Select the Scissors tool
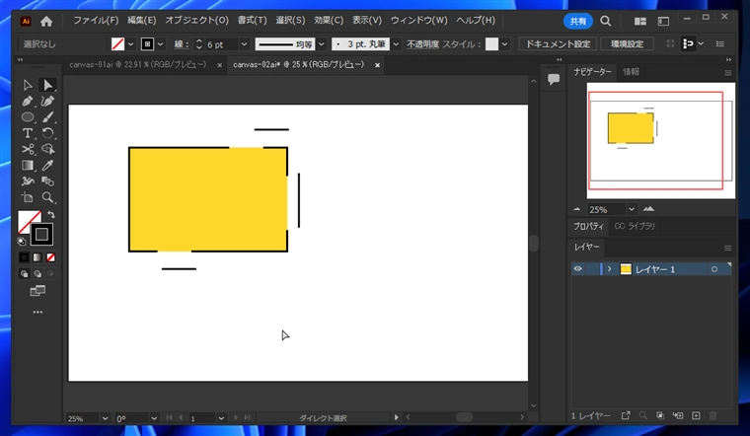 (28, 149)
